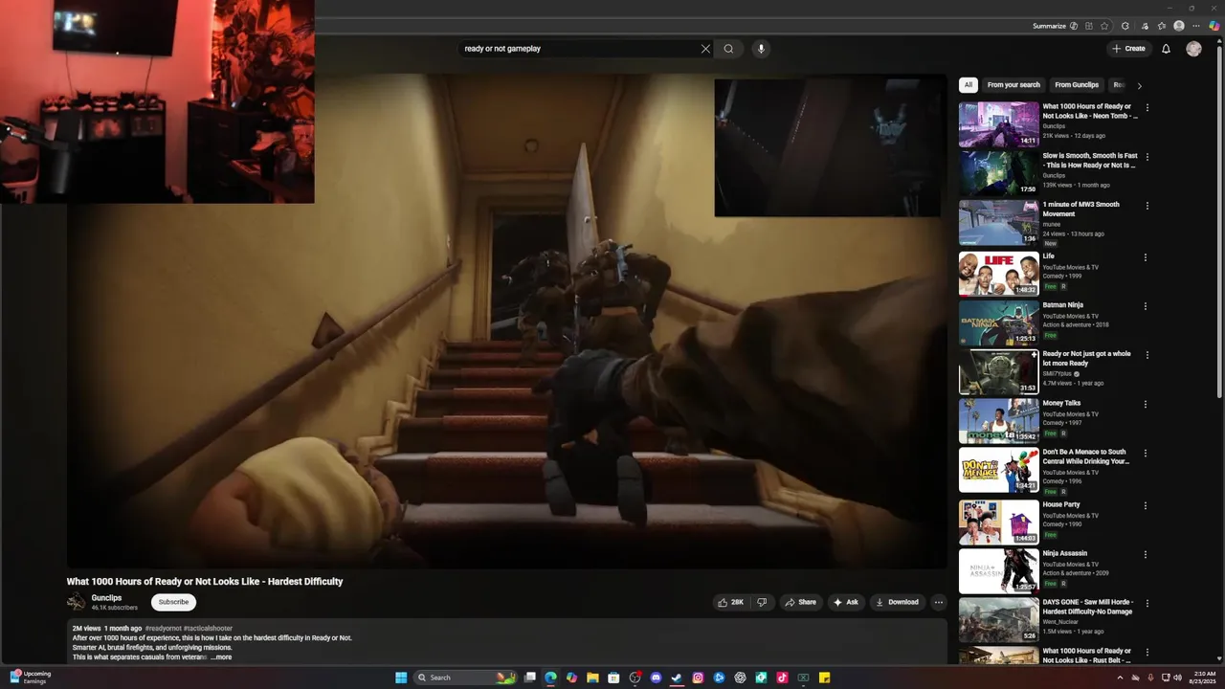Screen dimensions: 1225x689
Task: Click the #readyornot hashtag link
Action: coord(163,629)
